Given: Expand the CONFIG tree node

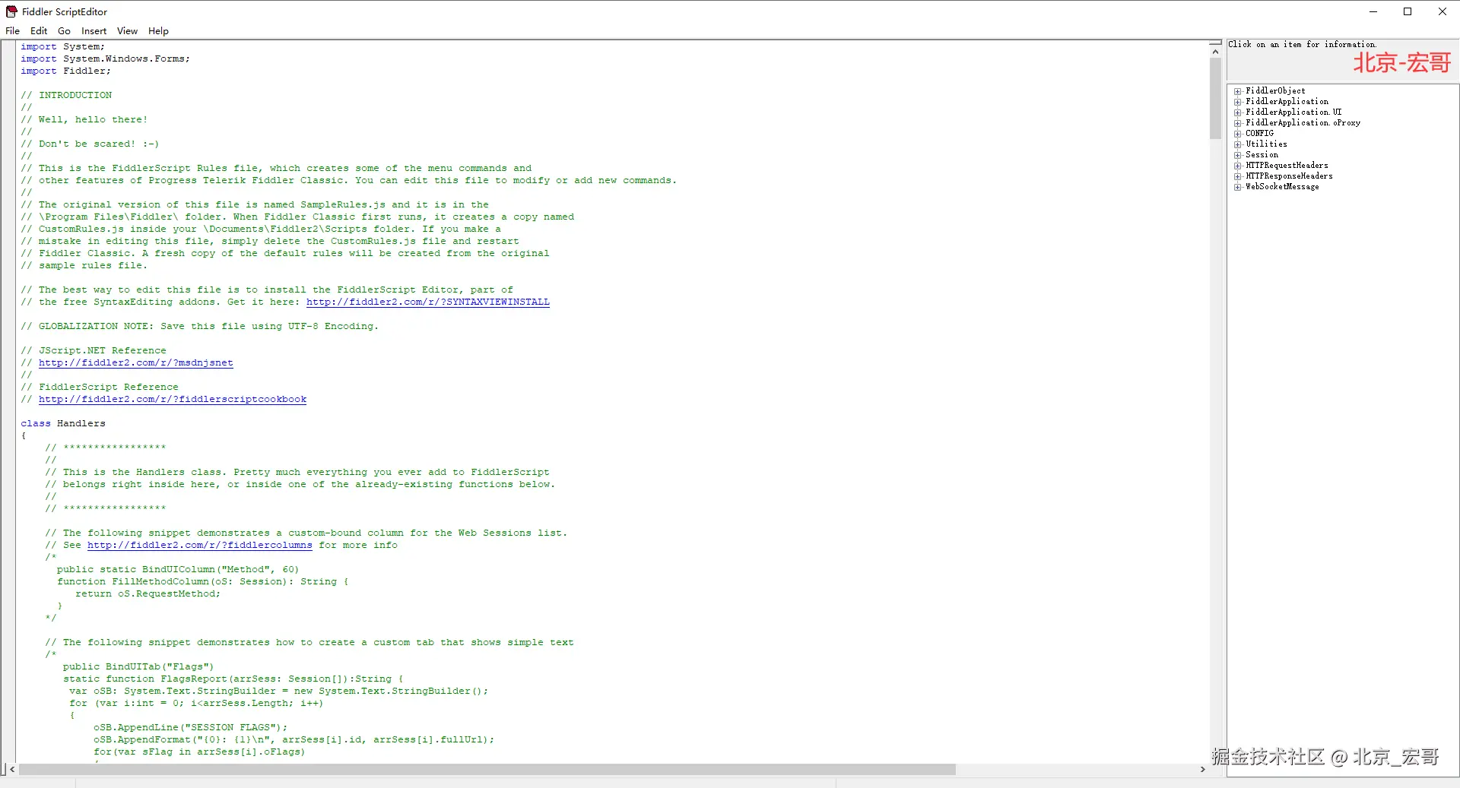Looking at the screenshot, I should click(1238, 134).
